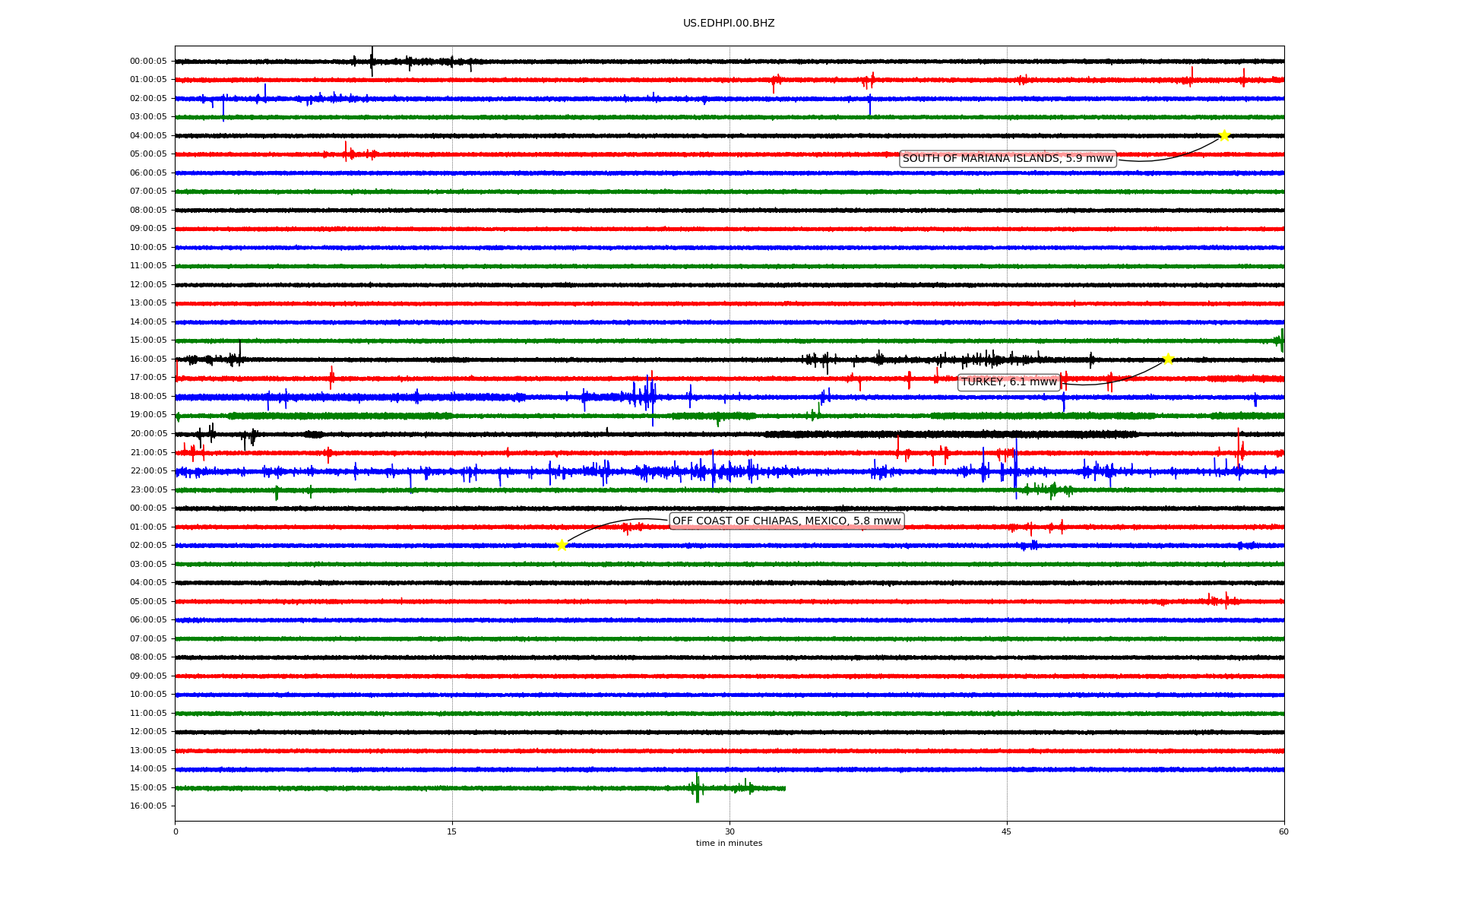
Task: Click the 21:00:05 row time label
Action: point(148,453)
